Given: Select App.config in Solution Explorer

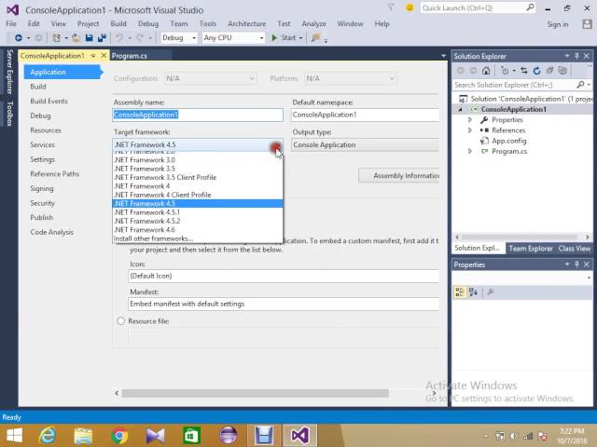Looking at the screenshot, I should coord(508,141).
